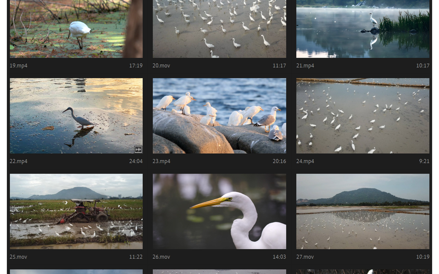Click the 10:17 duration of 21.mp4
439x274 pixels.
(x=423, y=66)
